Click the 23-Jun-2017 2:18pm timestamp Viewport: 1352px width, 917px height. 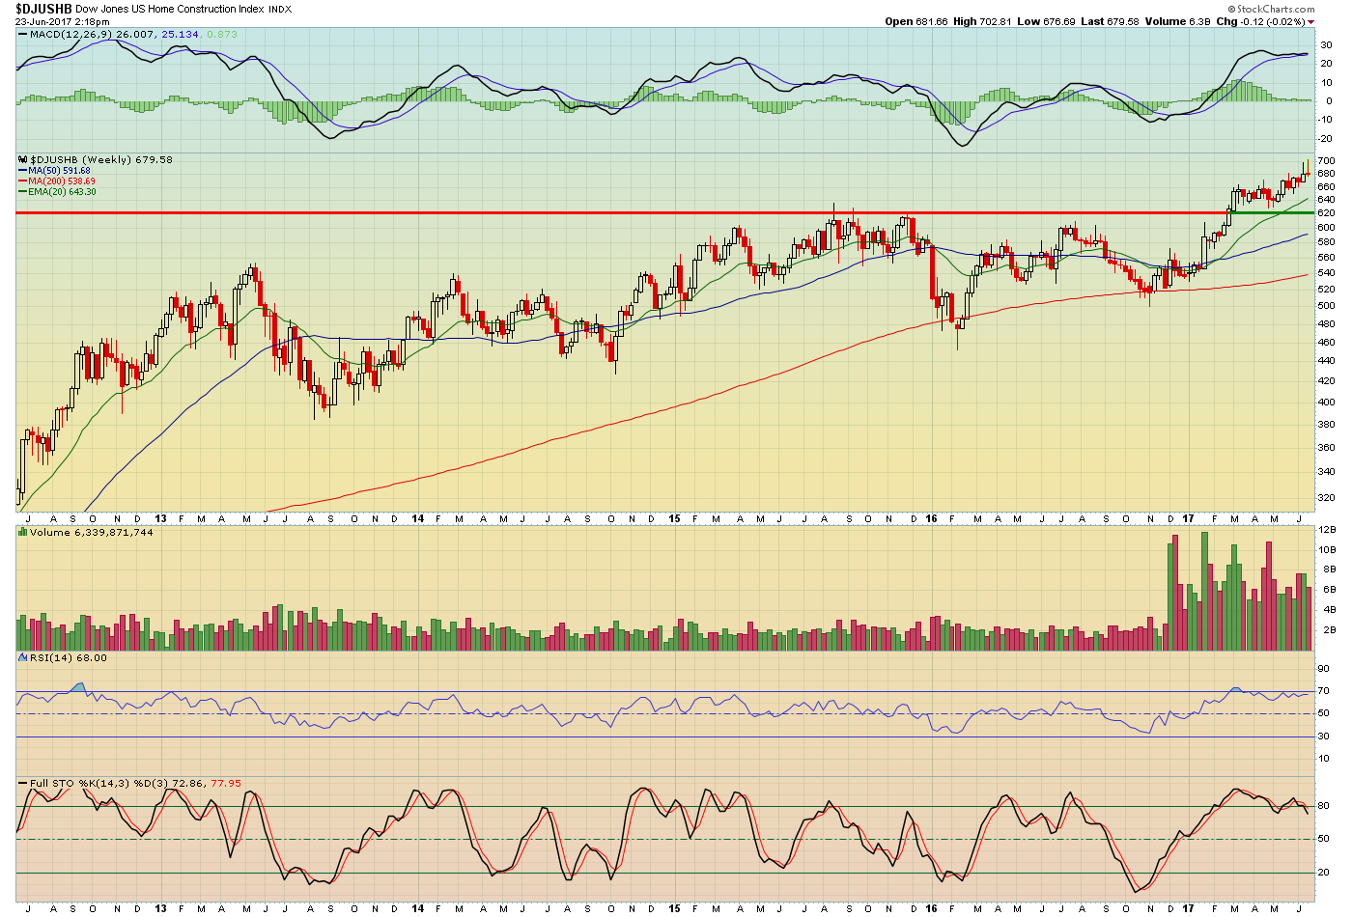62,21
